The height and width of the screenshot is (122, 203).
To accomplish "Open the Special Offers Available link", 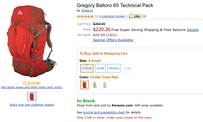I will [113, 40].
